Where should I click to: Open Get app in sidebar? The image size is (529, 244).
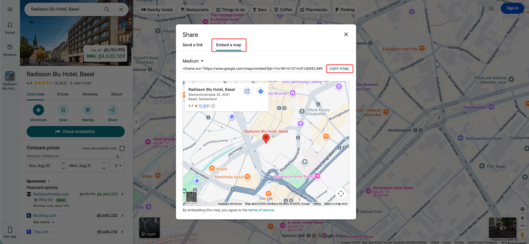coord(10,232)
